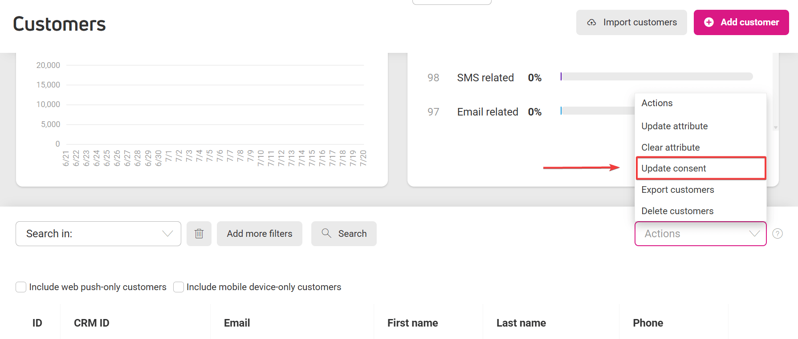
Task: Click the Import customers button
Action: tap(631, 22)
